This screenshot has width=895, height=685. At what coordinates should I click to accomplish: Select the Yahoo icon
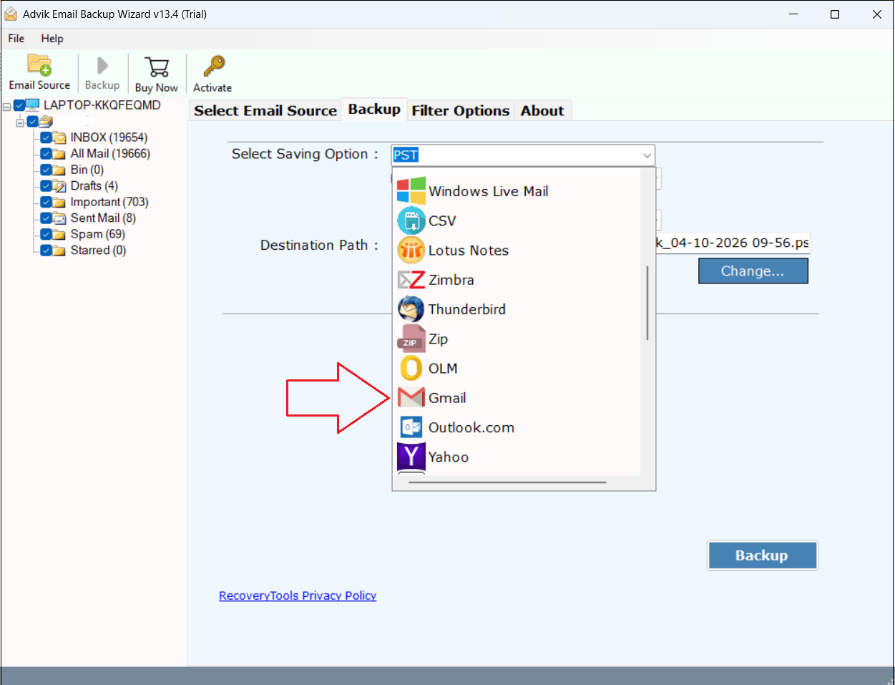(411, 457)
